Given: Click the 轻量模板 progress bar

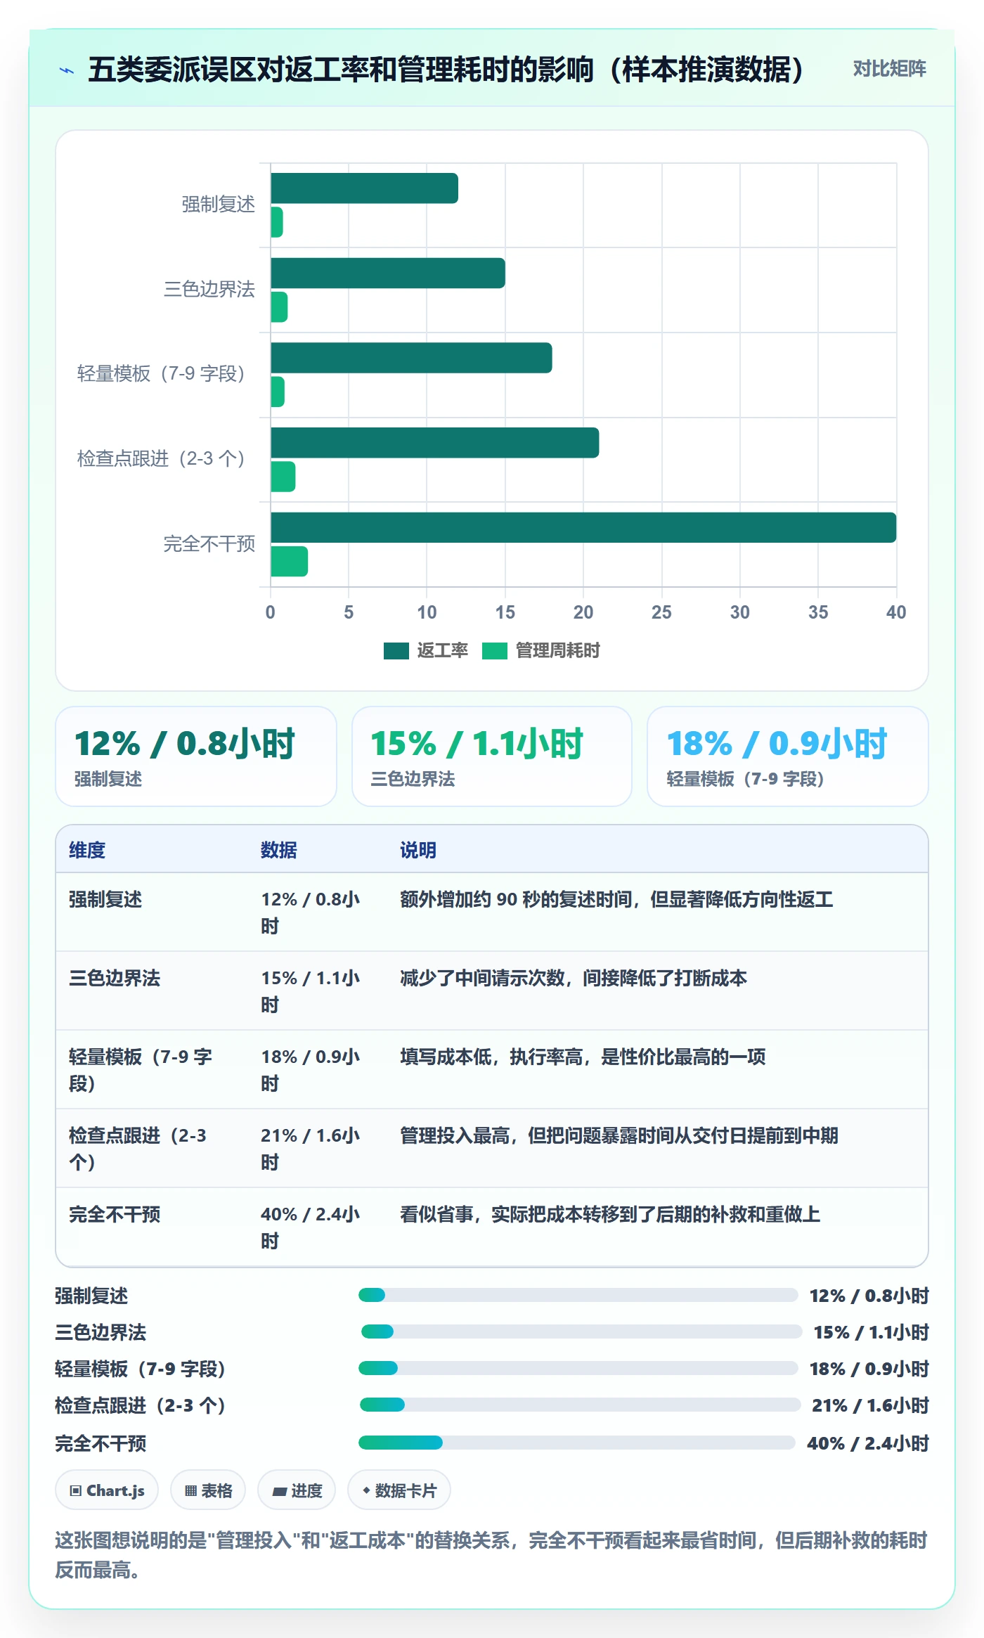Looking at the screenshot, I should [x=578, y=1368].
